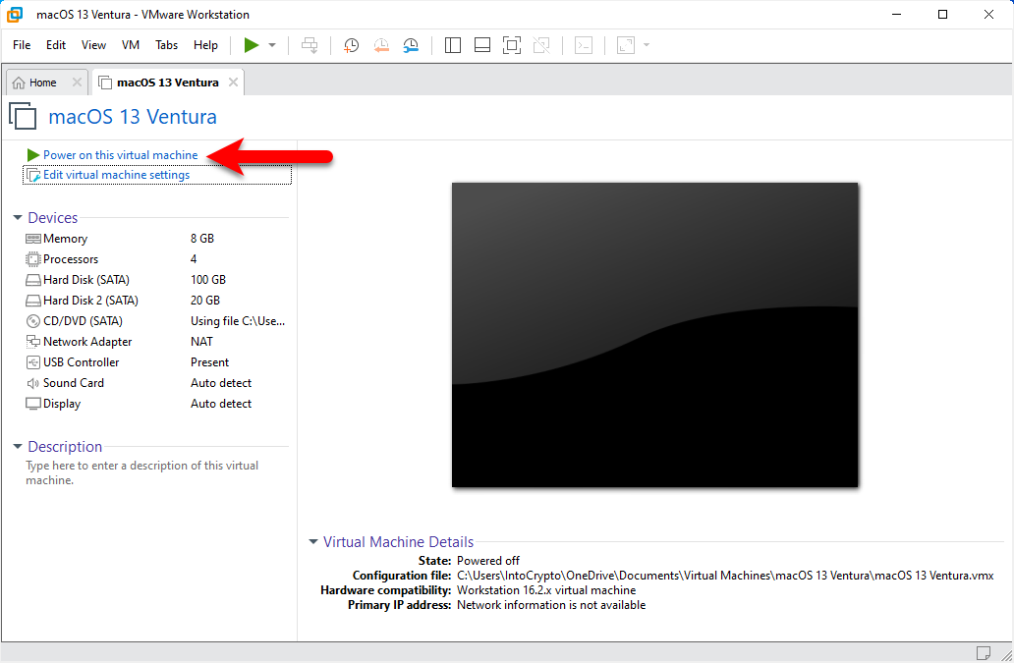Open the stretch display dropdown arrow
This screenshot has height=663, width=1014.
[647, 45]
